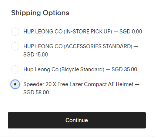Continue to the next checkout step
The height and width of the screenshot is (137, 154).
tap(77, 120)
